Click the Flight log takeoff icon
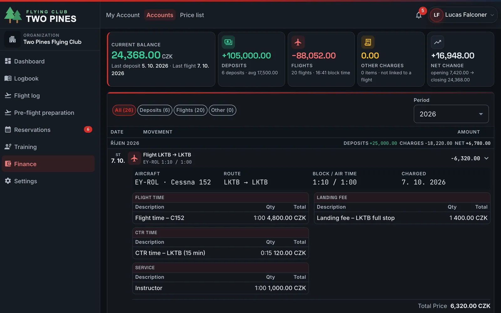The height and width of the screenshot is (313, 501). point(8,95)
